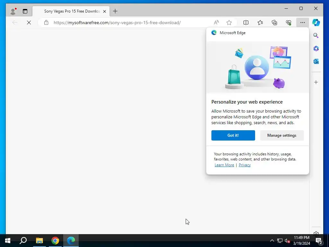Click the Personalize your web experience heading
Image resolution: width=329 pixels, height=247 pixels.
pos(247,102)
